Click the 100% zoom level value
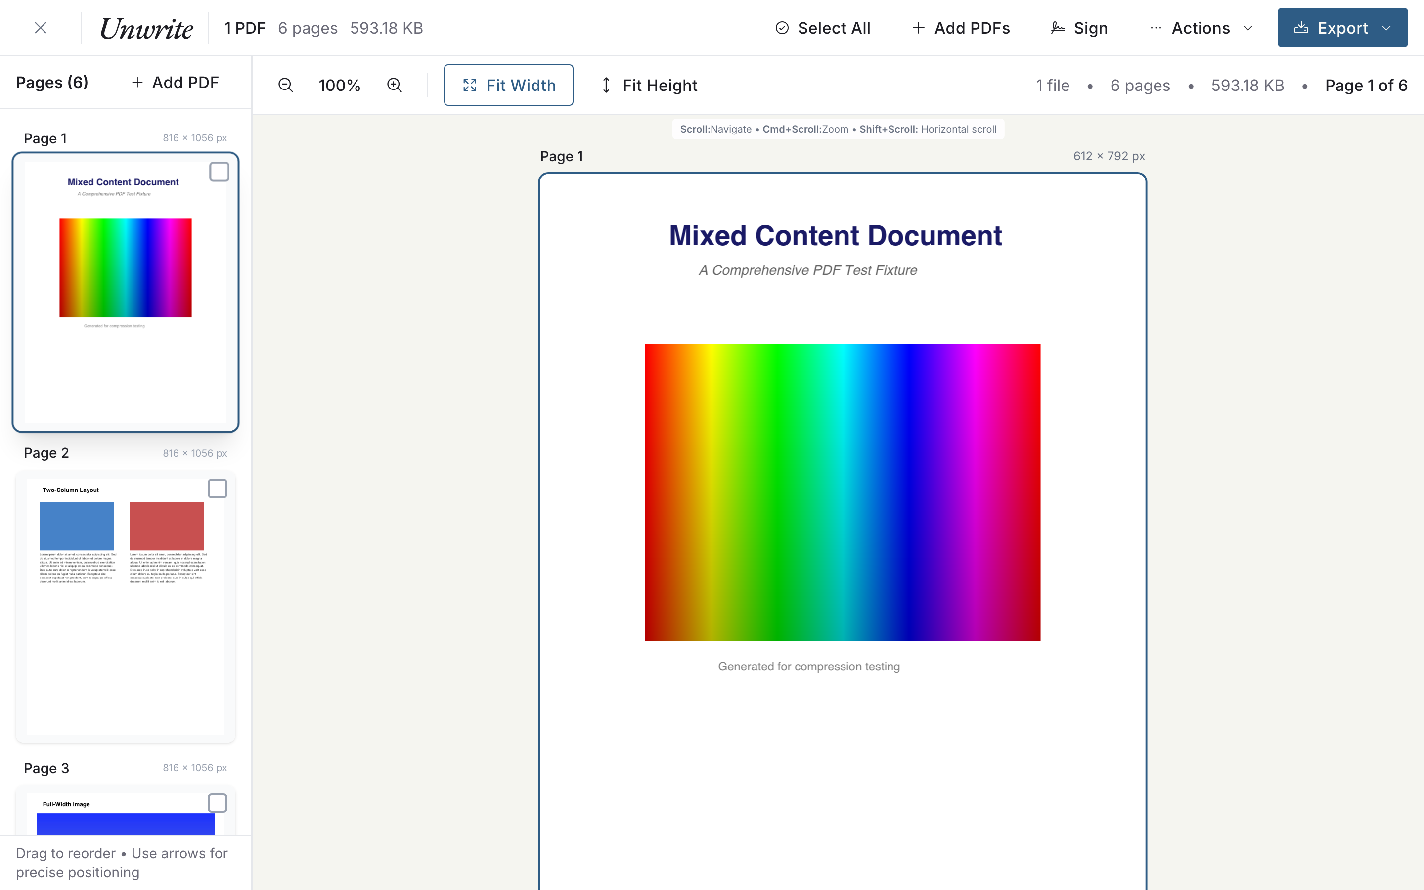 tap(340, 86)
